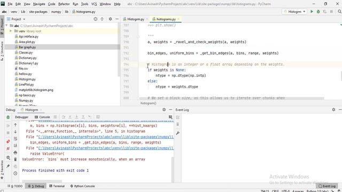Toggle scroll to end icon in console

tap(15, 146)
